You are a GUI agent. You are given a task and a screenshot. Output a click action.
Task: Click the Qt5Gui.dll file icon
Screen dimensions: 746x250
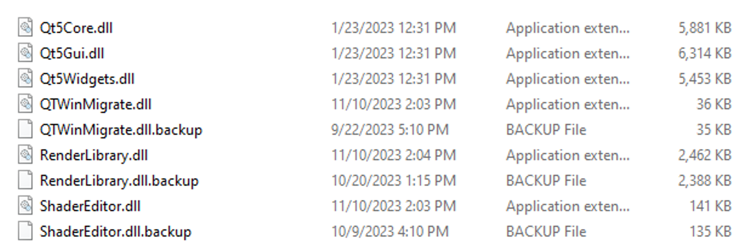tap(25, 53)
